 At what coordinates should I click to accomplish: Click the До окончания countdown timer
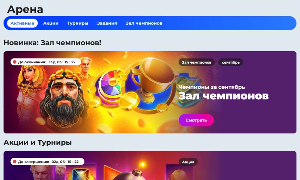coord(46,62)
